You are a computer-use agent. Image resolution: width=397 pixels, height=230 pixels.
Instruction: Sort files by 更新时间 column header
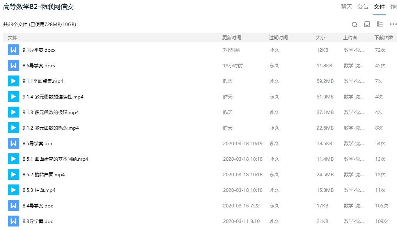(231, 38)
